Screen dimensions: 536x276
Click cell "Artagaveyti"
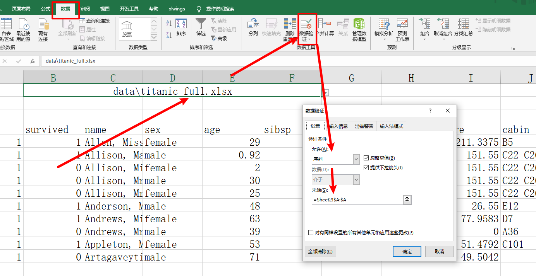113,257
